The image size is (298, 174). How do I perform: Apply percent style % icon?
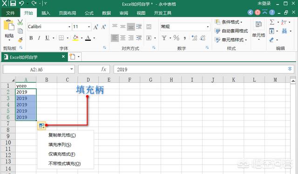176,38
